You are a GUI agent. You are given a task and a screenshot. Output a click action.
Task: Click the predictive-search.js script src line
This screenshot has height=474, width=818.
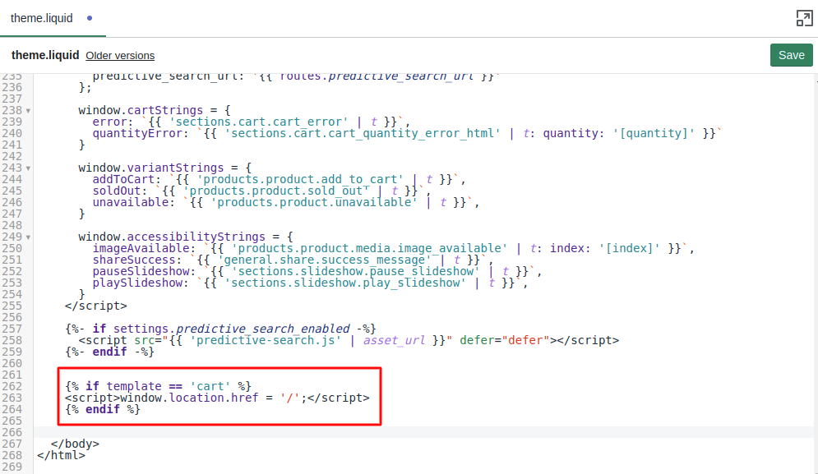[349, 341]
